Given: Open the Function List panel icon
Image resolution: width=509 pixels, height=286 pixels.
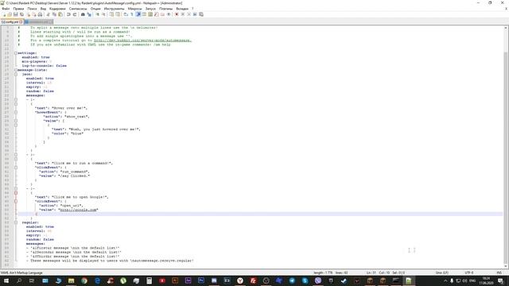Looking at the screenshot, I should point(157,14).
